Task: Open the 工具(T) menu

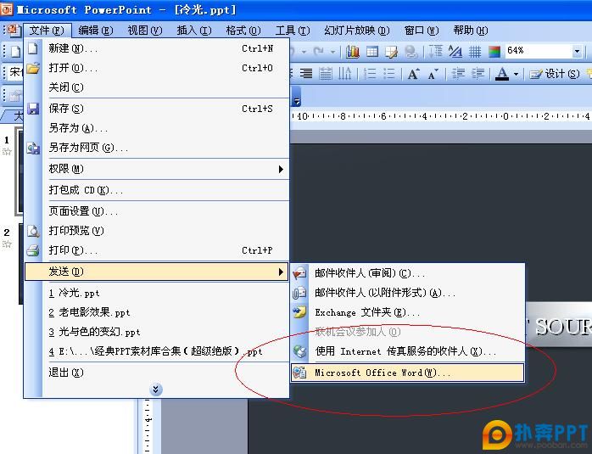Action: (x=293, y=31)
